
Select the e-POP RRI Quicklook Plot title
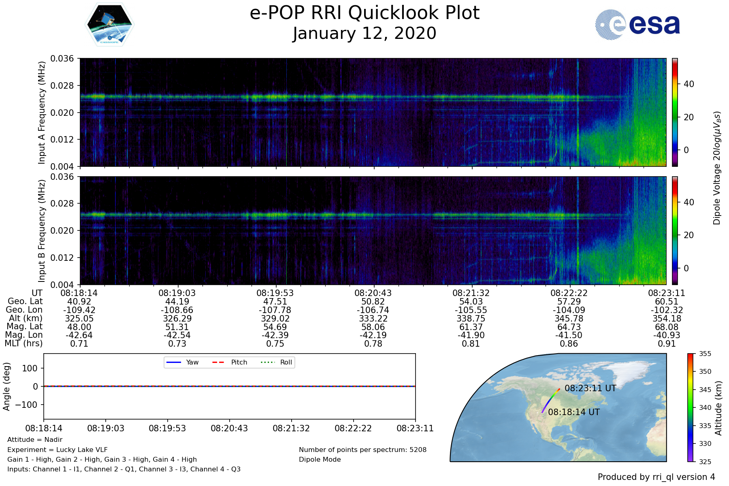pyautogui.click(x=364, y=13)
